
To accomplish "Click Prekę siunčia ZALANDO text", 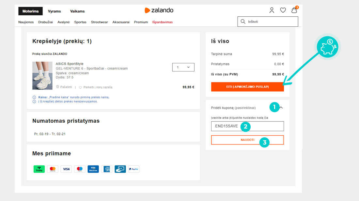I will (50, 54).
